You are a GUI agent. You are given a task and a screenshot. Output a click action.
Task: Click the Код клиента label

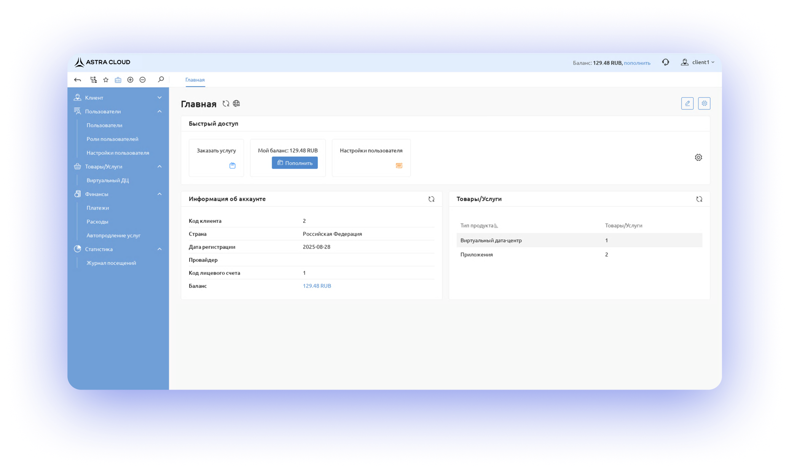205,221
